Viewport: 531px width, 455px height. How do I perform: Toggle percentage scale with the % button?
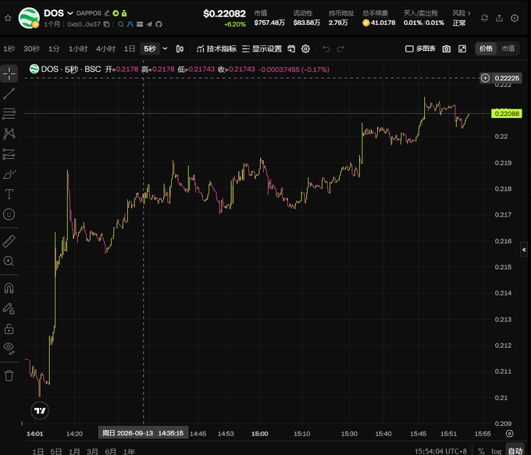[x=481, y=451]
